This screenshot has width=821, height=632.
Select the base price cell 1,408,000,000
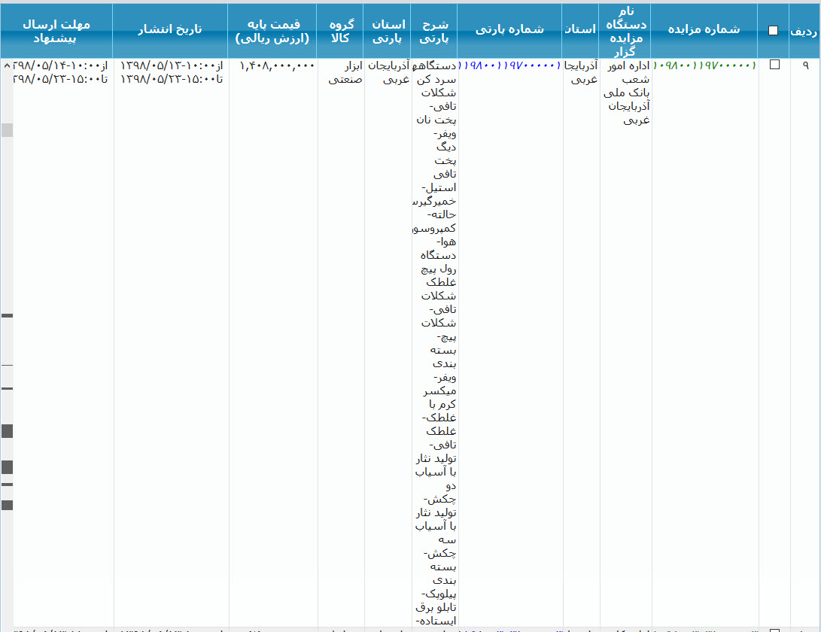point(277,66)
